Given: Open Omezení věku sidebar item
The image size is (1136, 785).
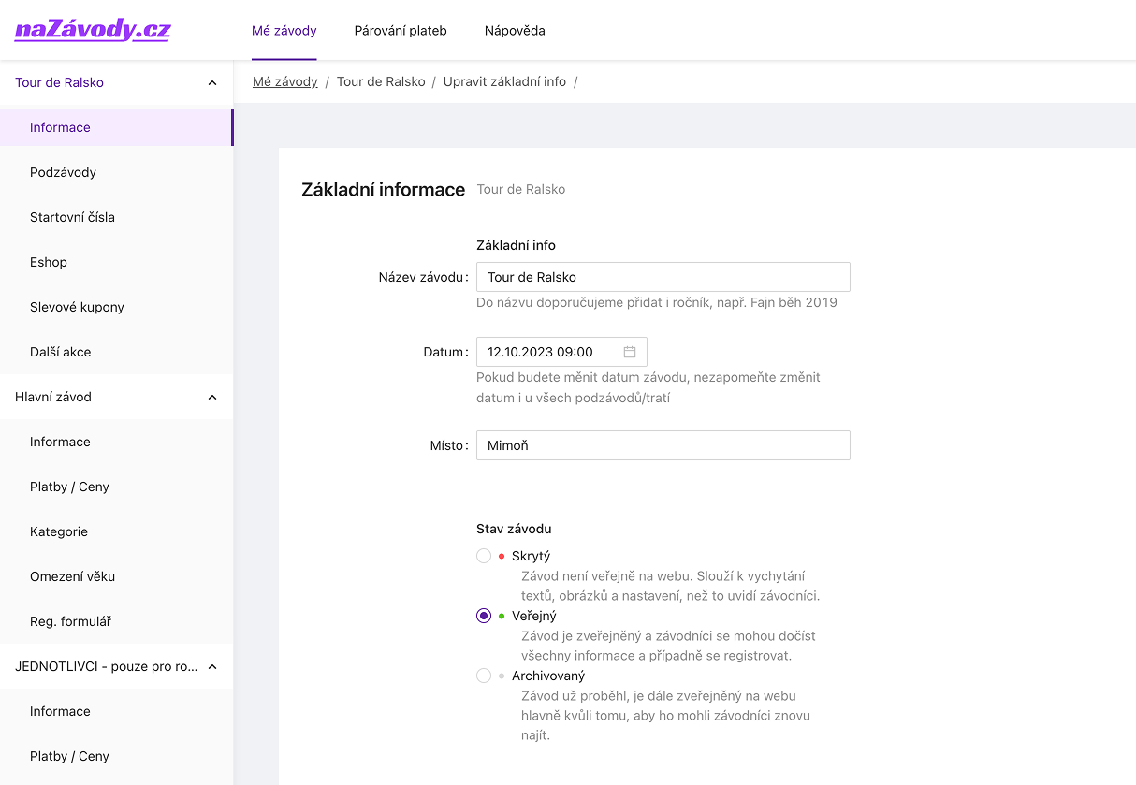Looking at the screenshot, I should coord(72,576).
